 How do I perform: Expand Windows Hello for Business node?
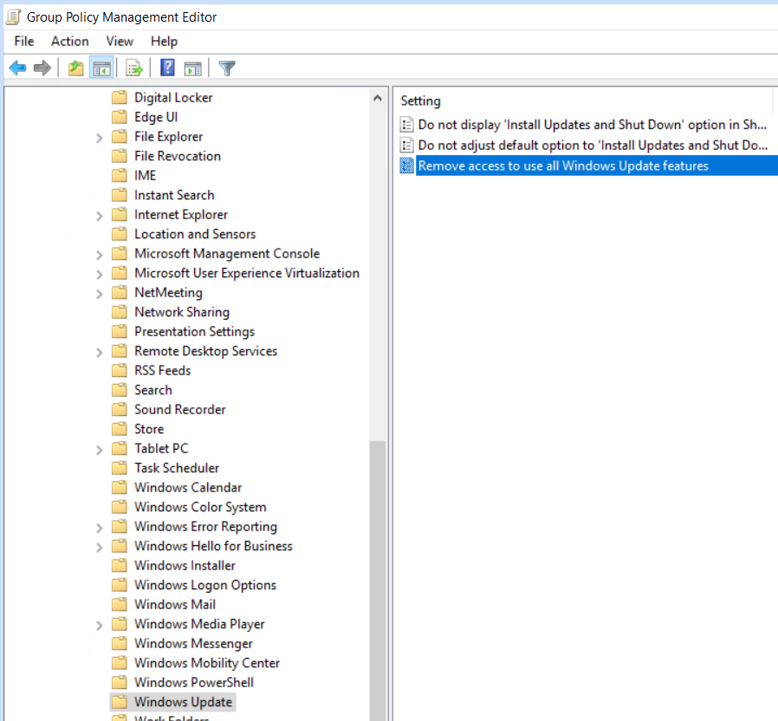(99, 547)
